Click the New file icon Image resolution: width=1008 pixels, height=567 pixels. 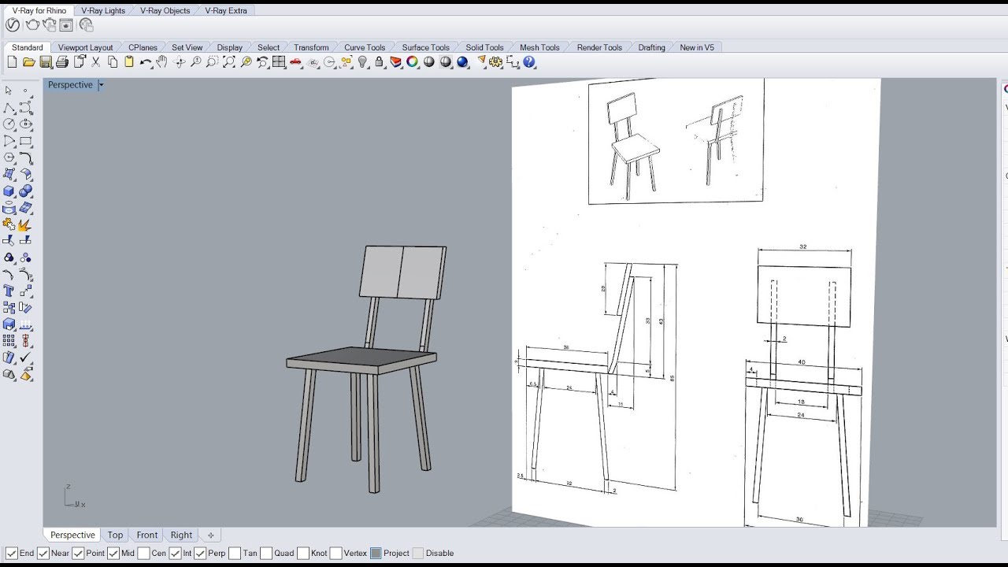pos(12,61)
